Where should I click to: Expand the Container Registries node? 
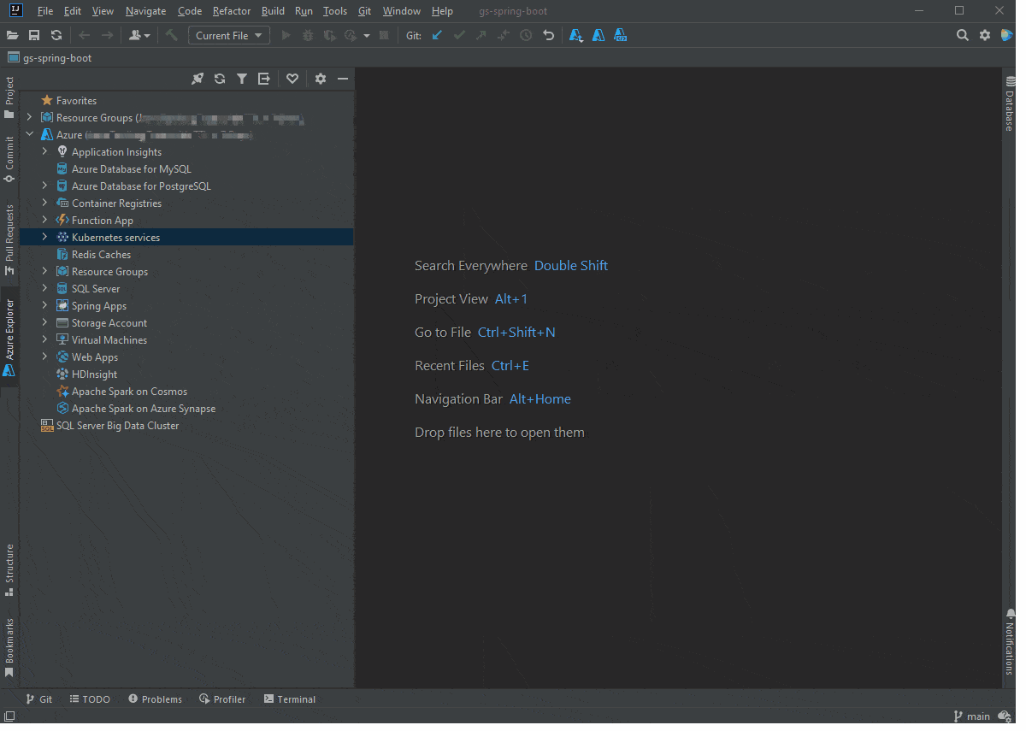click(x=45, y=203)
